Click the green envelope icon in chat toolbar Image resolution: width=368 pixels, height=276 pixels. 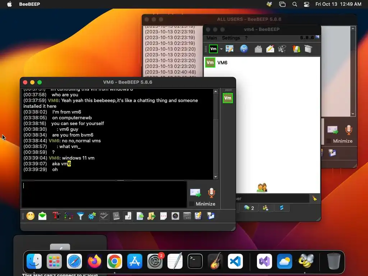coord(42,216)
